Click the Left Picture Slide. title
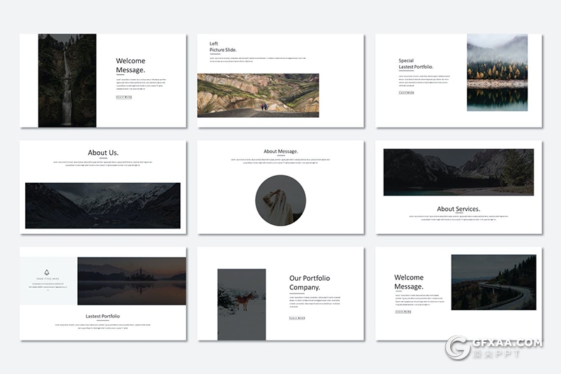The image size is (561, 374). (x=223, y=48)
